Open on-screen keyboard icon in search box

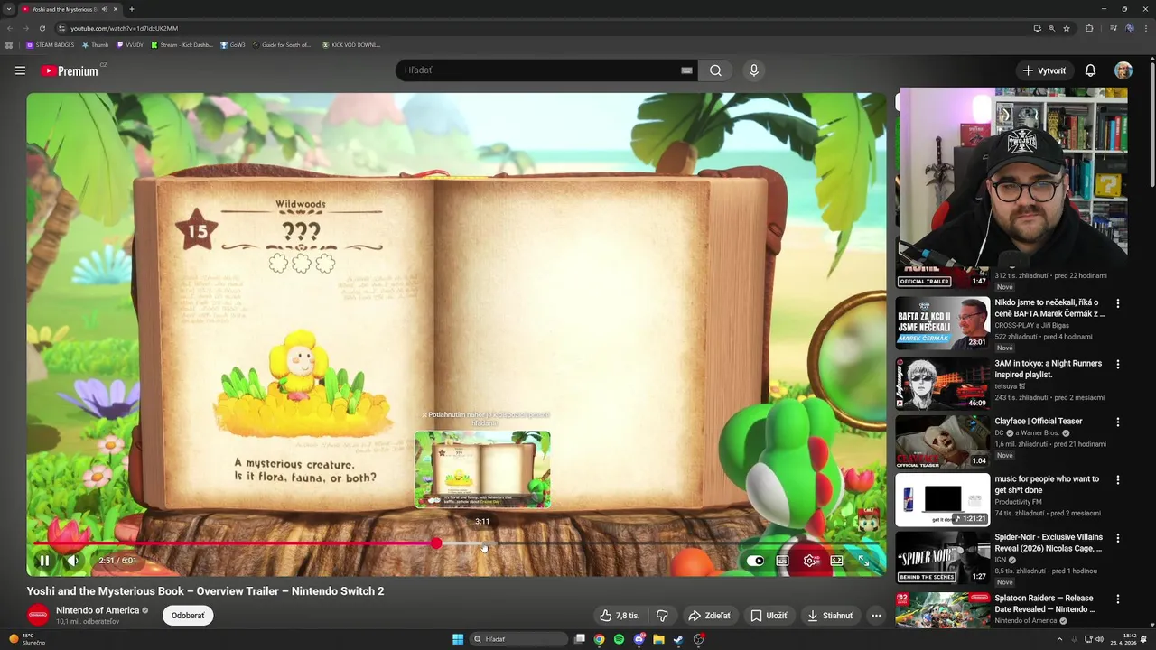686,70
